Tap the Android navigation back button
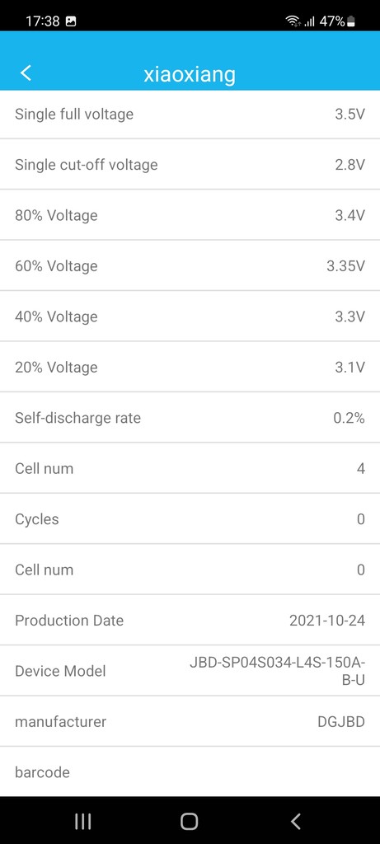Viewport: 380px width, 844px height. point(295,821)
